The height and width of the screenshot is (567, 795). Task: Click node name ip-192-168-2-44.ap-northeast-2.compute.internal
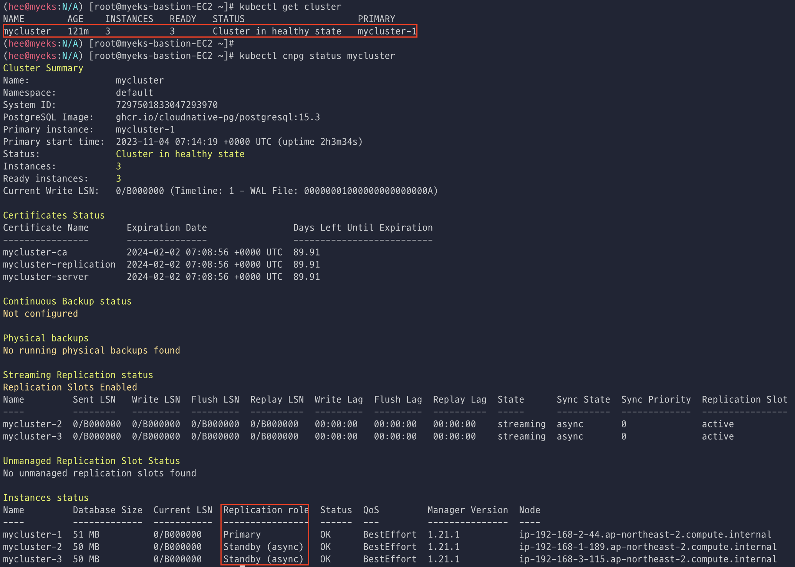pyautogui.click(x=645, y=535)
